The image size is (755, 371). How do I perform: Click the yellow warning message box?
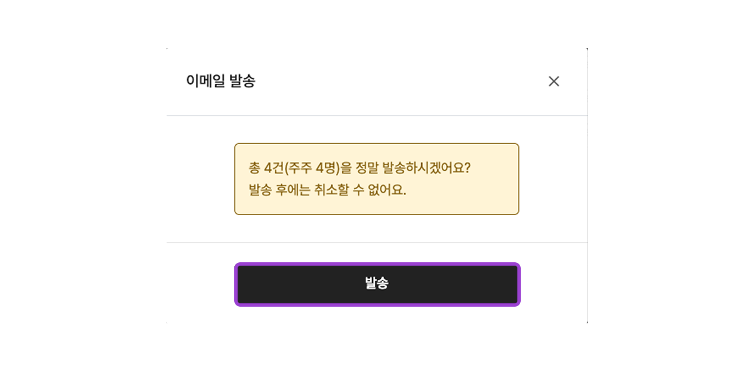[377, 179]
